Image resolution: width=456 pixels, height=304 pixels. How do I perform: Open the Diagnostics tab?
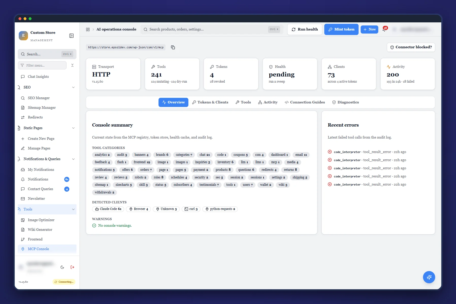[x=346, y=102]
